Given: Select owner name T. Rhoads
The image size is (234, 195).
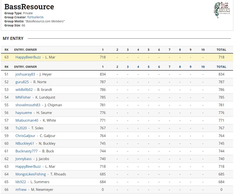Looking at the screenshot, I should [58, 174].
